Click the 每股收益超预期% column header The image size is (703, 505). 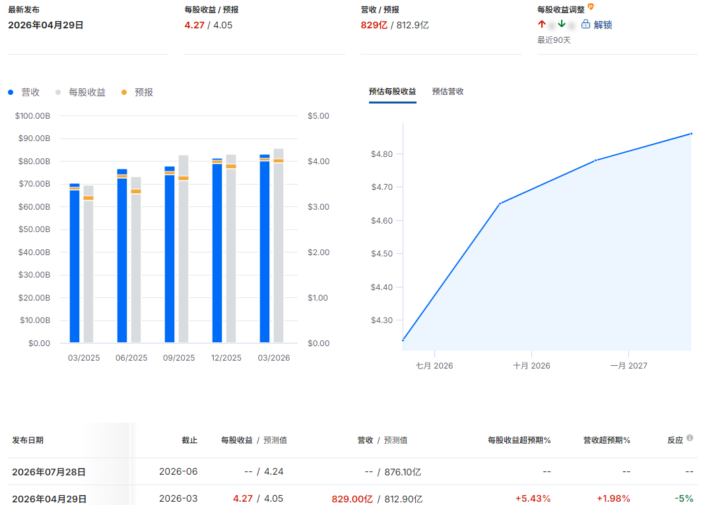tap(519, 440)
